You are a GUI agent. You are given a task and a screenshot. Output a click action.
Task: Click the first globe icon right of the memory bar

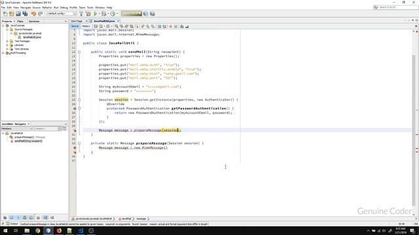coord(145,14)
